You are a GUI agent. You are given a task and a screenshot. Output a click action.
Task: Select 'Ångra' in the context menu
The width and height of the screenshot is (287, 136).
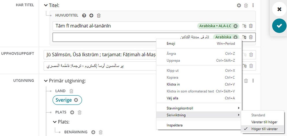click(x=199, y=54)
